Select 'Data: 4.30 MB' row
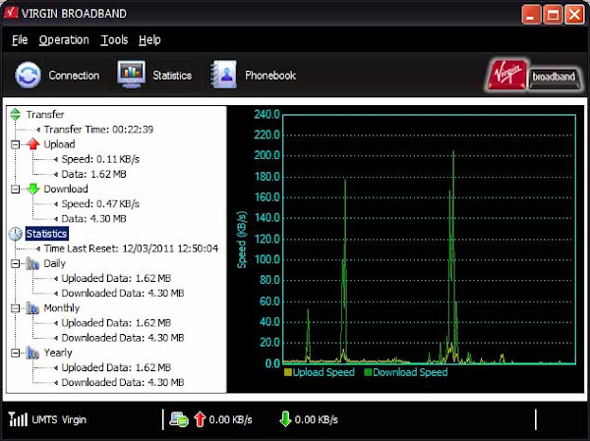 pos(94,219)
